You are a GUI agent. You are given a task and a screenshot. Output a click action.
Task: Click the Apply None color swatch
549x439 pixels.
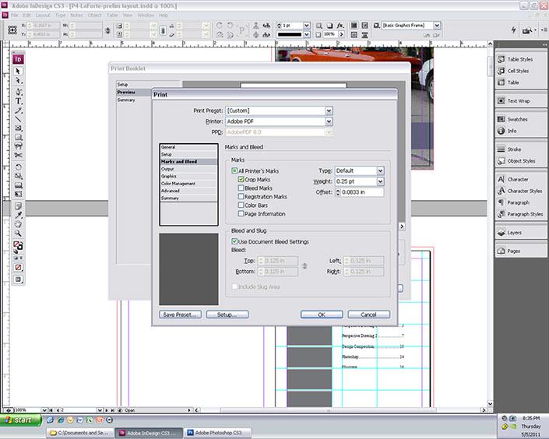click(18, 268)
